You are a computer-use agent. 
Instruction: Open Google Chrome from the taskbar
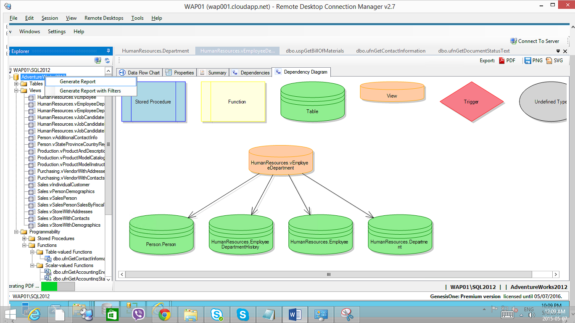(x=164, y=314)
